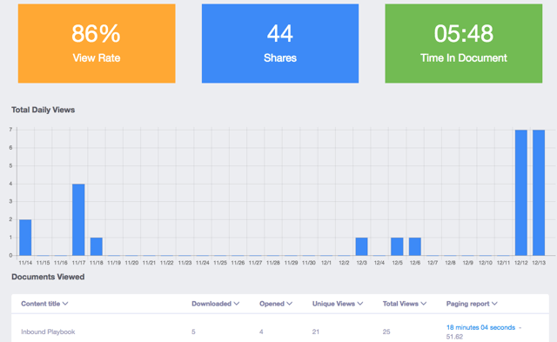Image resolution: width=557 pixels, height=342 pixels.
Task: Sort by Total Views column chevron
Action: click(424, 304)
